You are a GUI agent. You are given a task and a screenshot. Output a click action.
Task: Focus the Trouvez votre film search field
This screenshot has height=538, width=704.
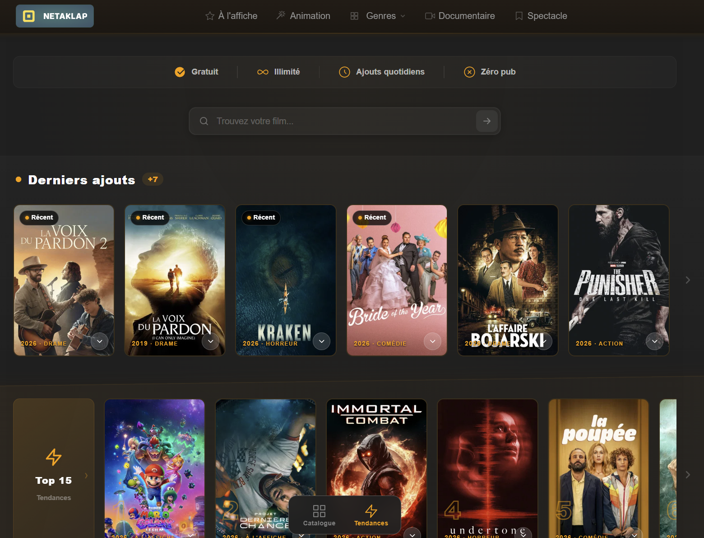pos(345,121)
